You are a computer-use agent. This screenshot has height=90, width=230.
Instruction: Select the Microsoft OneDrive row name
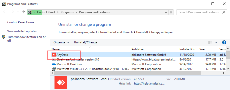coord(69,64)
